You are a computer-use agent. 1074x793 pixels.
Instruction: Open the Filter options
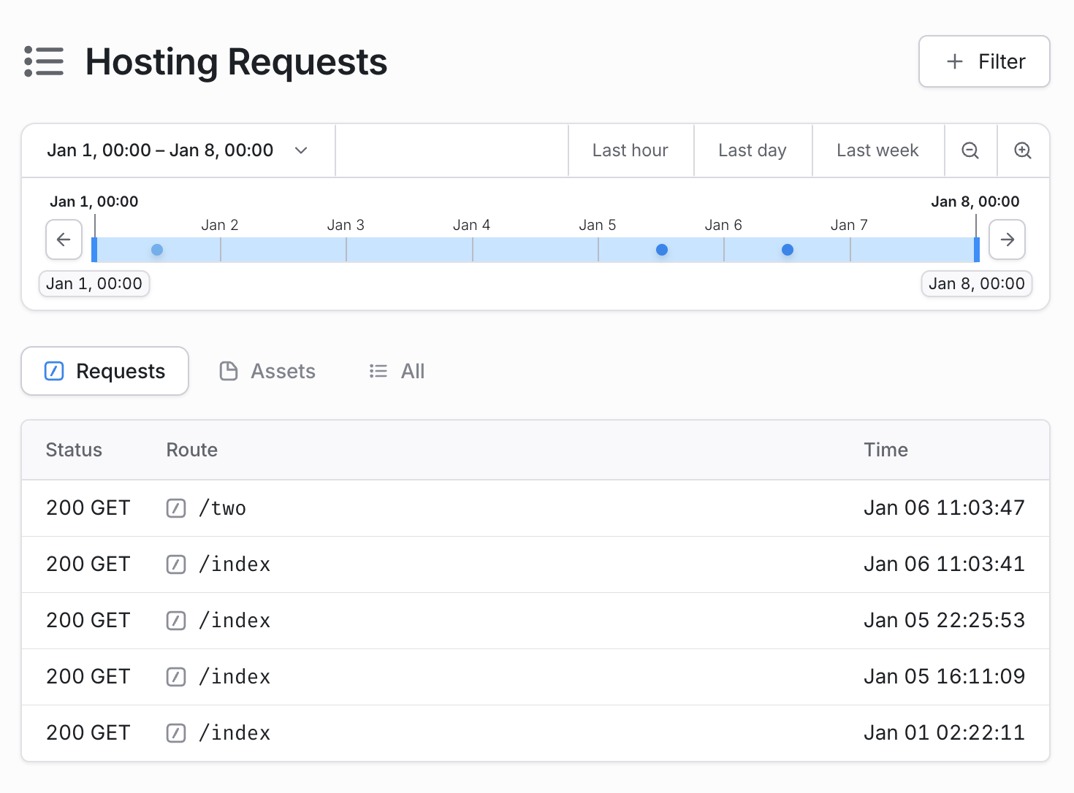(984, 61)
